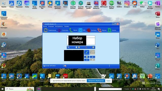Open the HP LaserJet guide desktop icon
Image resolution: width=162 pixels, height=91 pixels.
click(x=4, y=47)
